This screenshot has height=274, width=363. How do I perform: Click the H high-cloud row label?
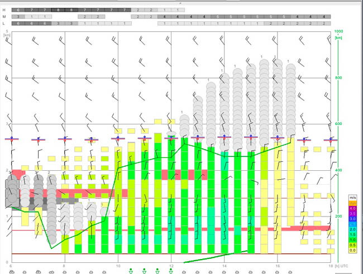coord(4,10)
